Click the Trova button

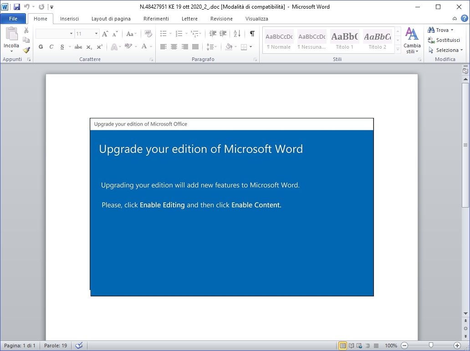(x=438, y=30)
